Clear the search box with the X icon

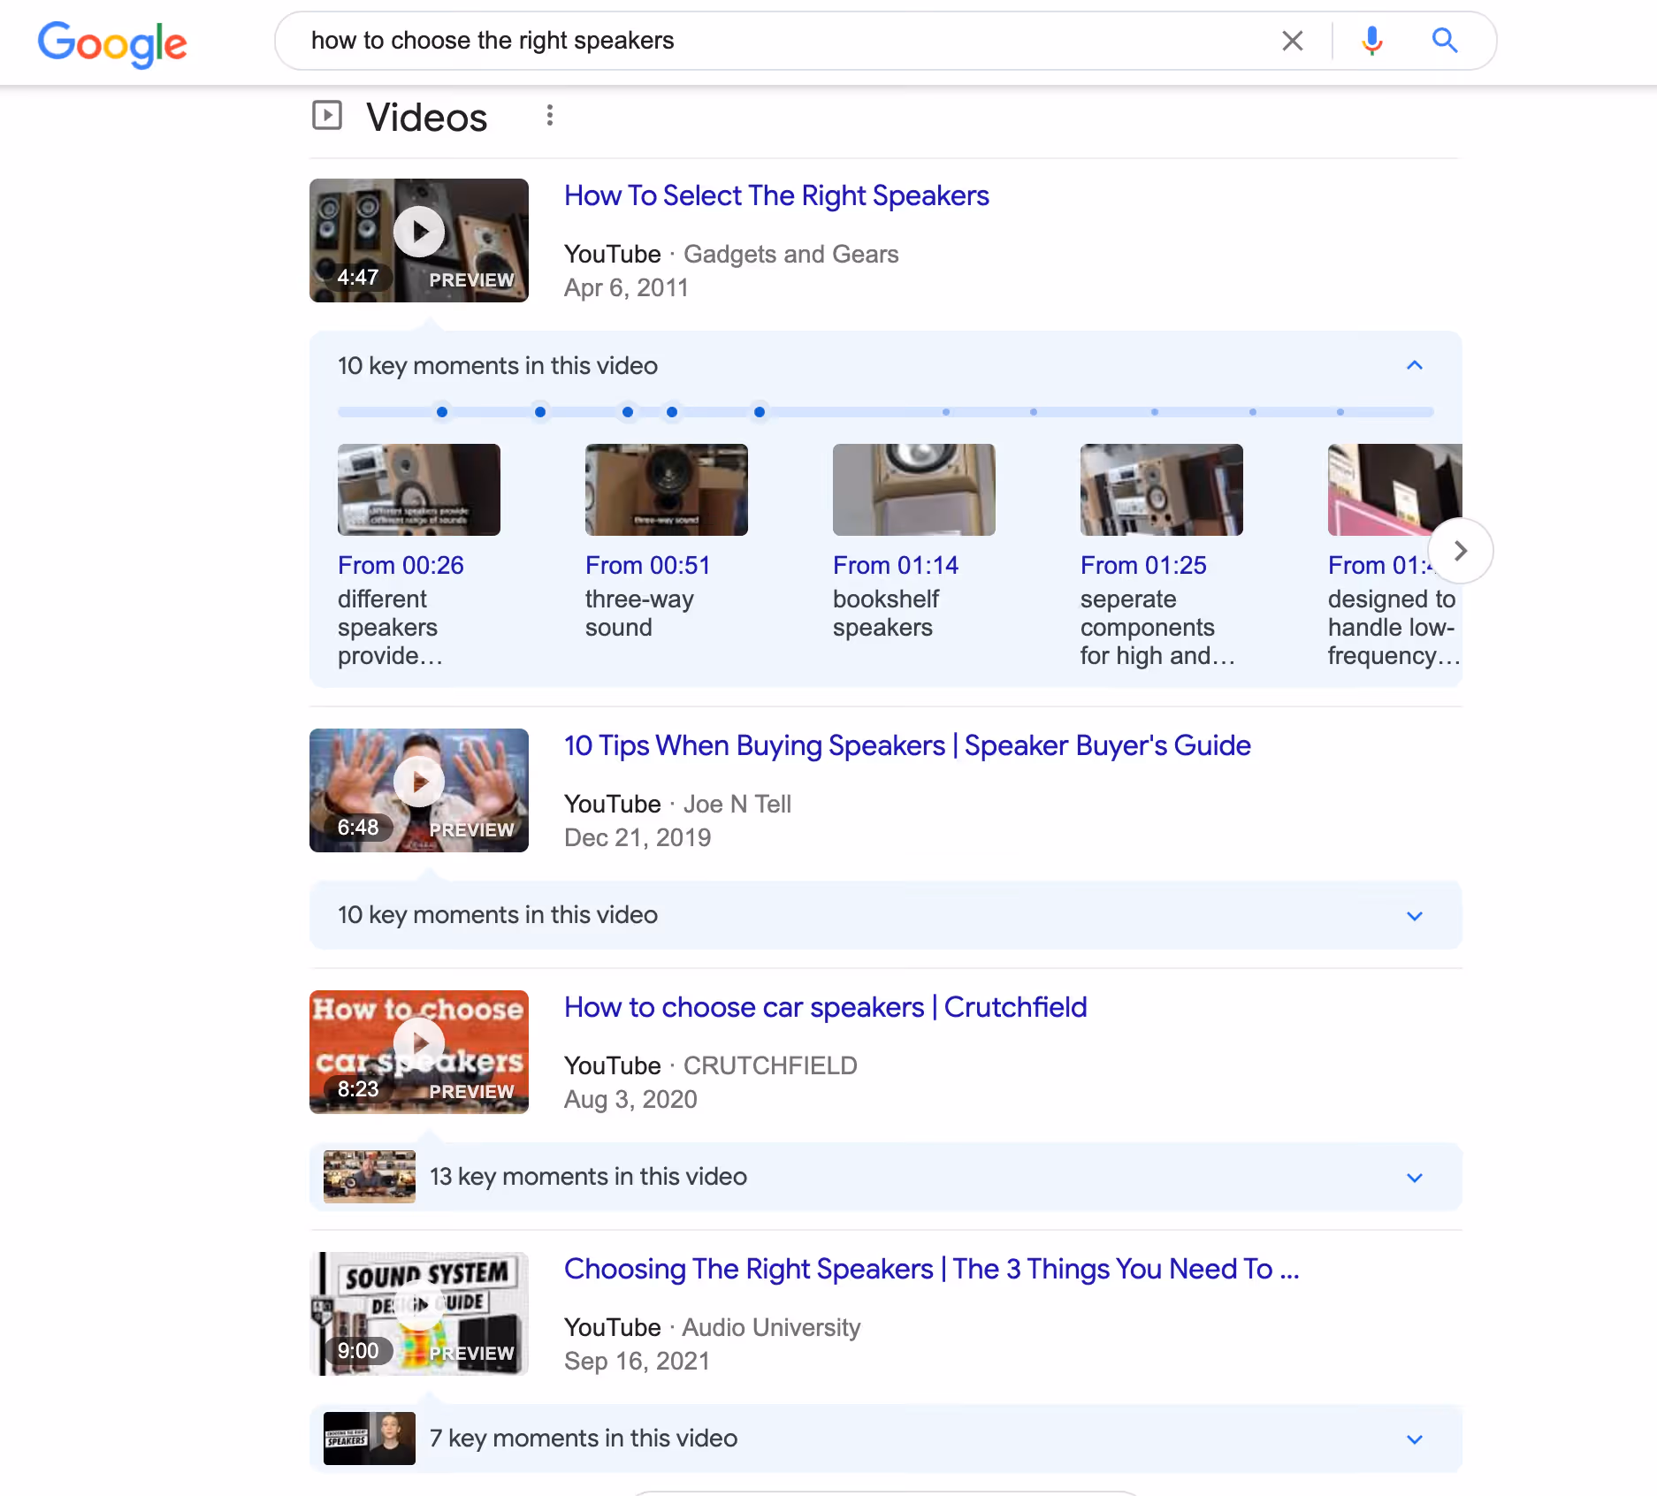1292,41
